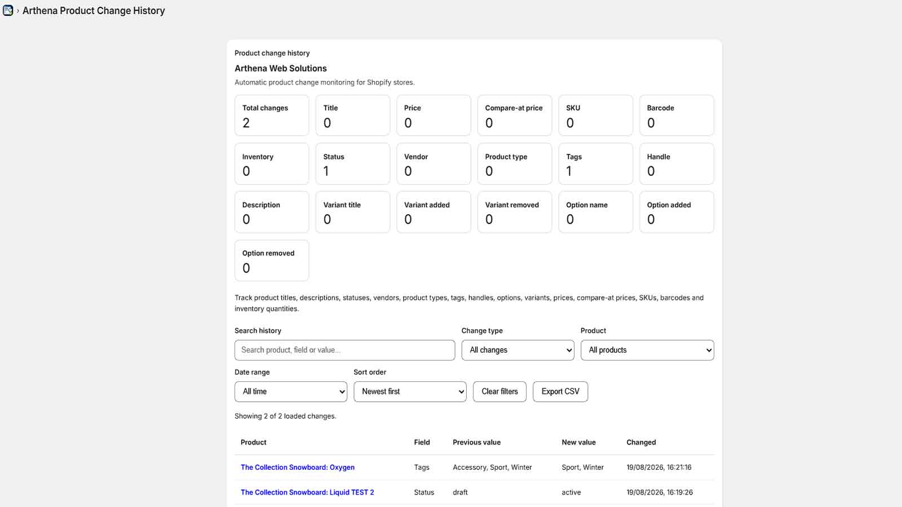
Task: Click the Compare-at price stat card
Action: point(515,115)
